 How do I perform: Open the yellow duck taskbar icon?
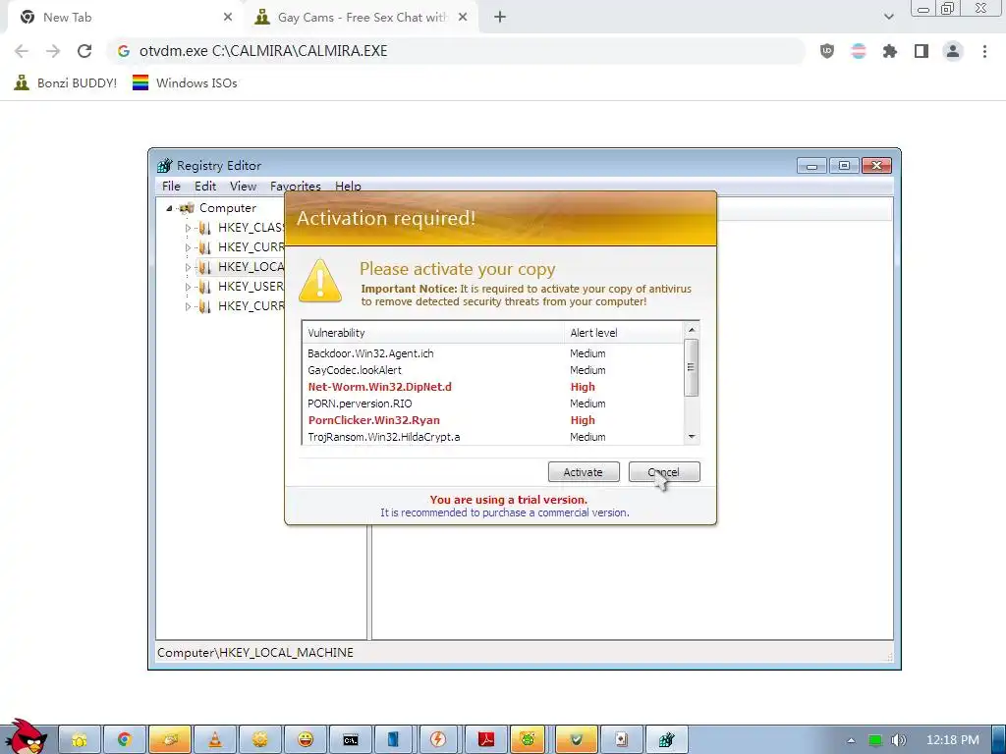click(x=80, y=740)
